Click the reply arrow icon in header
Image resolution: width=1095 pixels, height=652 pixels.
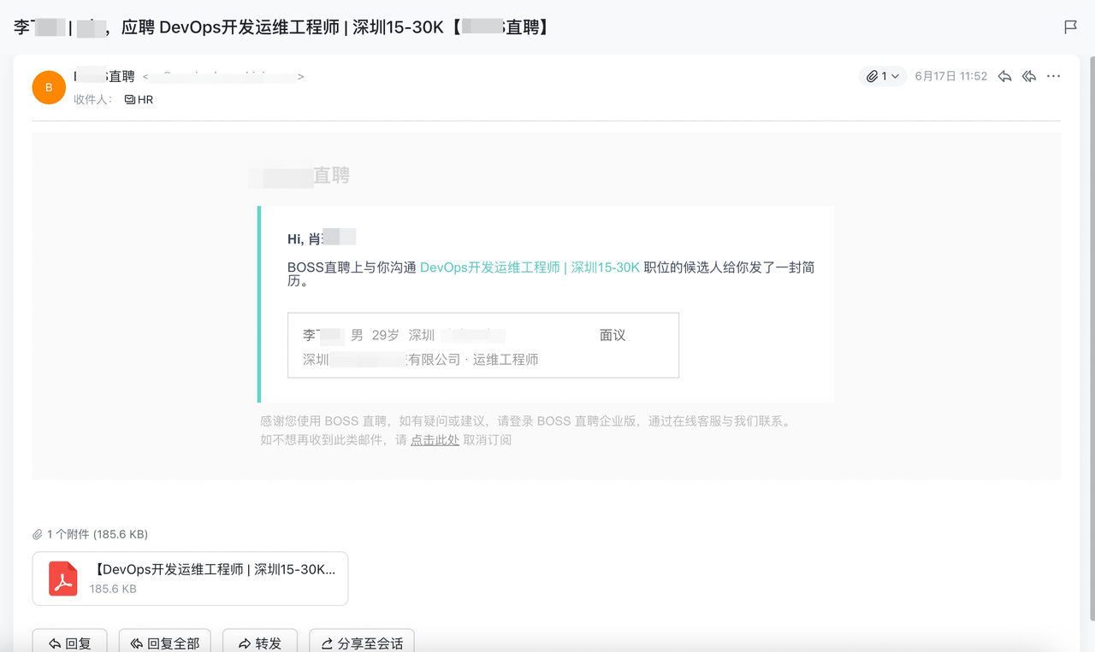1005,76
